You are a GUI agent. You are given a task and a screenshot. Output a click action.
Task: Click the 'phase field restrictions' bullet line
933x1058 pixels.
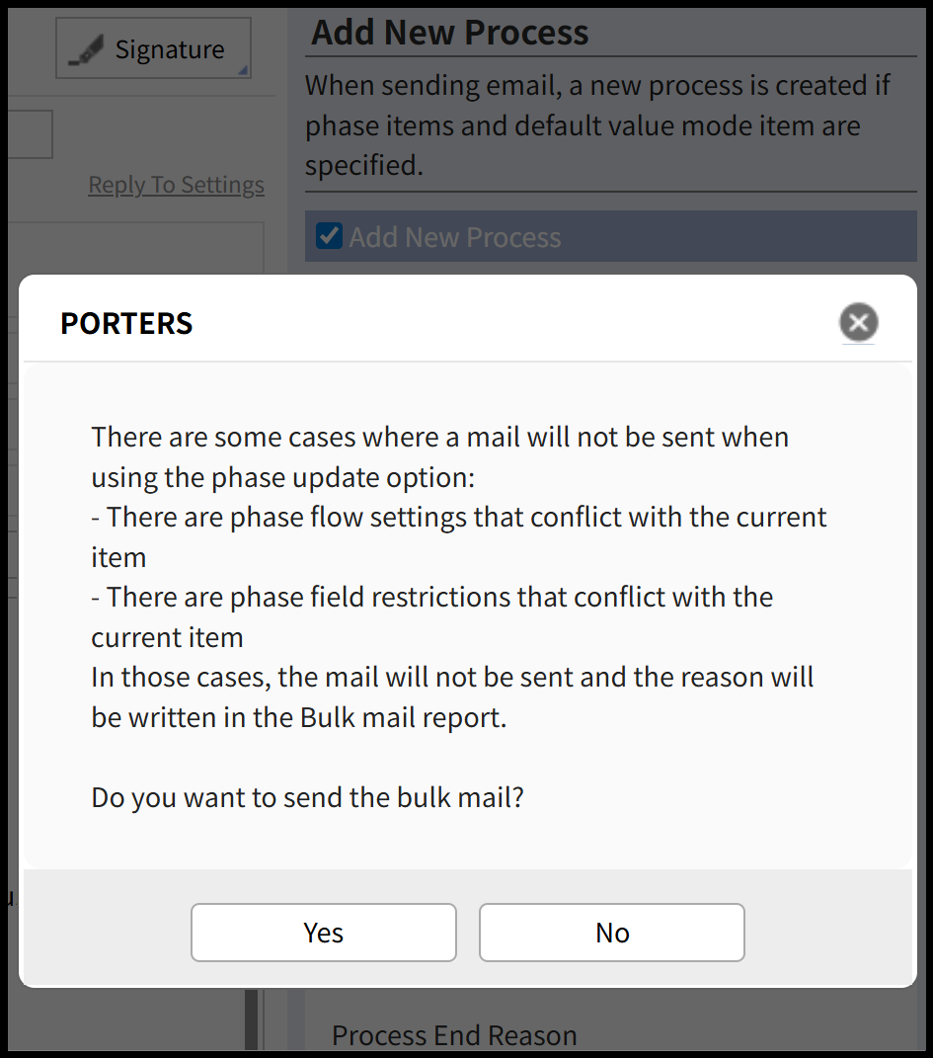pos(432,598)
